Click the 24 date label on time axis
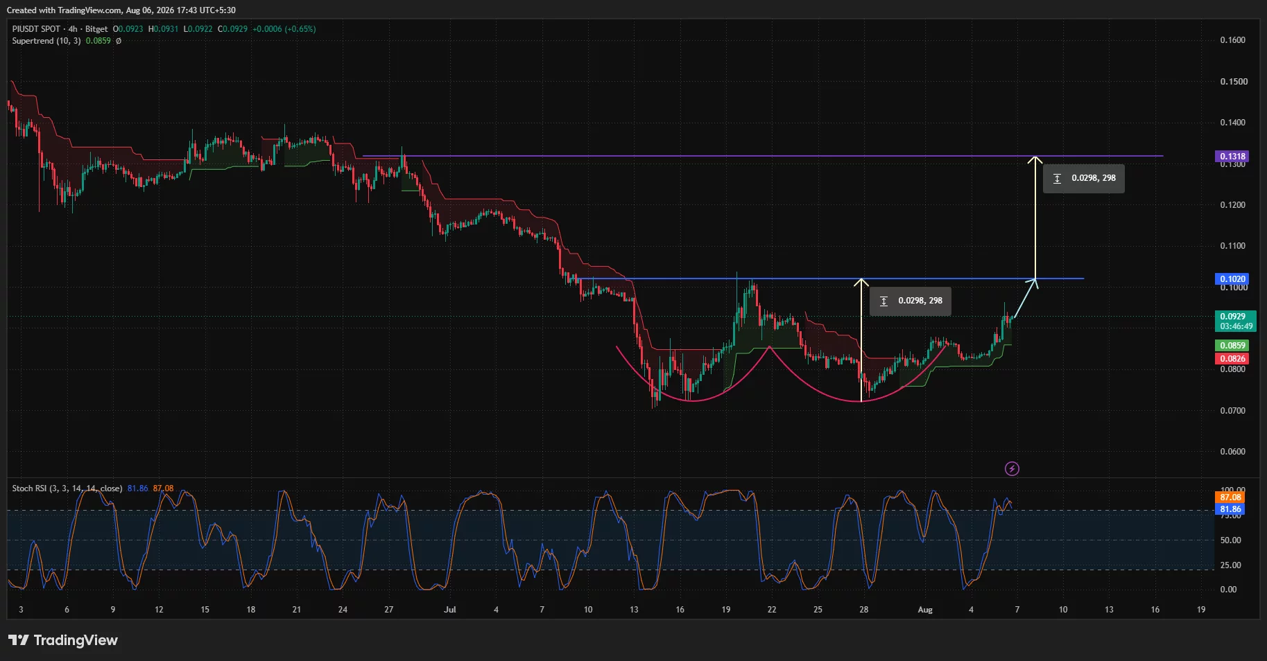Viewport: 1267px width, 661px height. 343,610
